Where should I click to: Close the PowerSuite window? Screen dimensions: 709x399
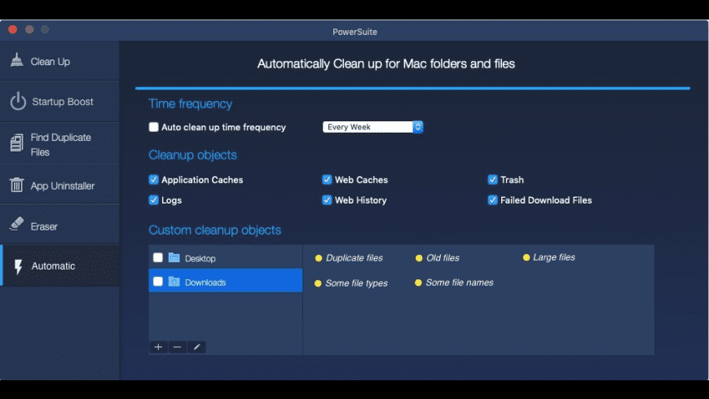(x=13, y=29)
